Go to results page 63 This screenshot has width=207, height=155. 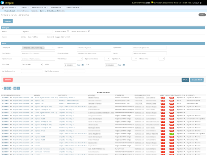[x=18, y=88]
